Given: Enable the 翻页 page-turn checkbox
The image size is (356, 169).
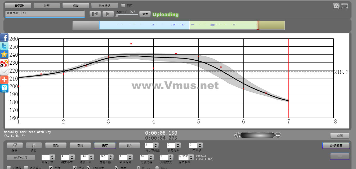Looking at the screenshot, I should (123, 5).
